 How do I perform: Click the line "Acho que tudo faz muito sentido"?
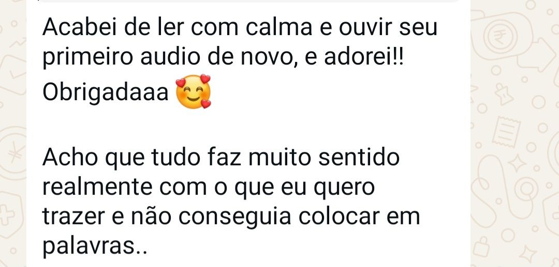tap(220, 157)
